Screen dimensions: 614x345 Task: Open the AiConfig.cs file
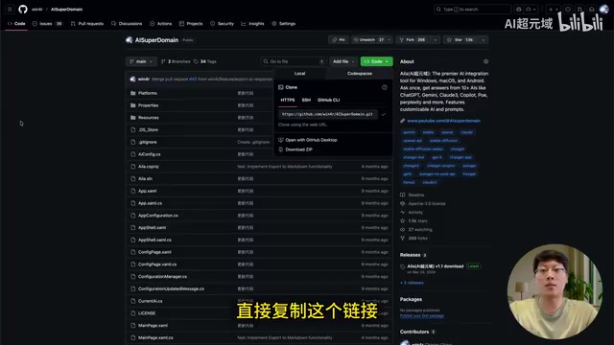pos(150,154)
